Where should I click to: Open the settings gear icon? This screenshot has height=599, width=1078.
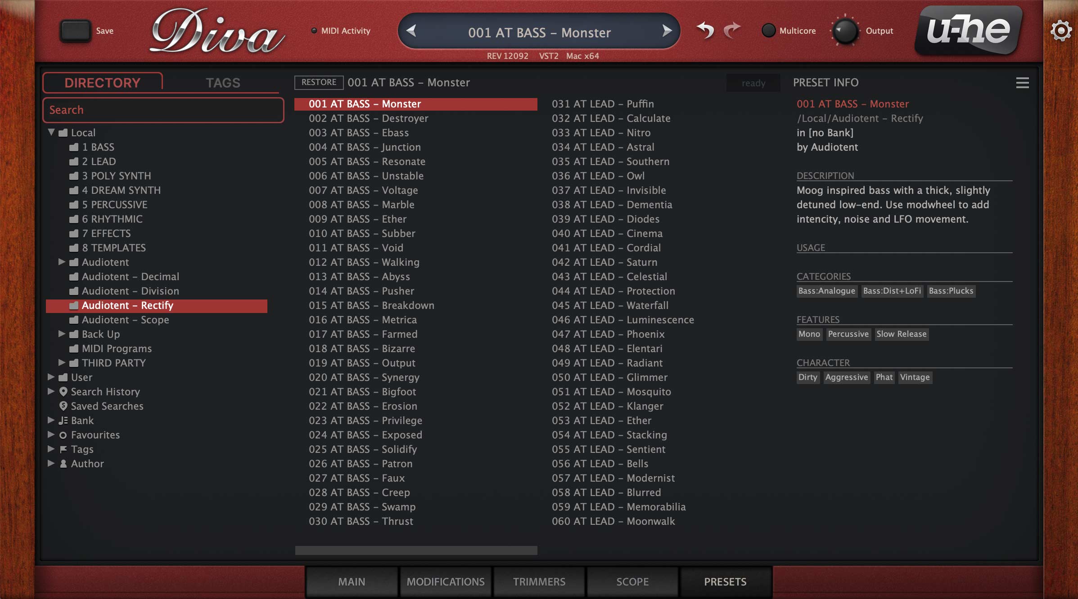(x=1061, y=31)
